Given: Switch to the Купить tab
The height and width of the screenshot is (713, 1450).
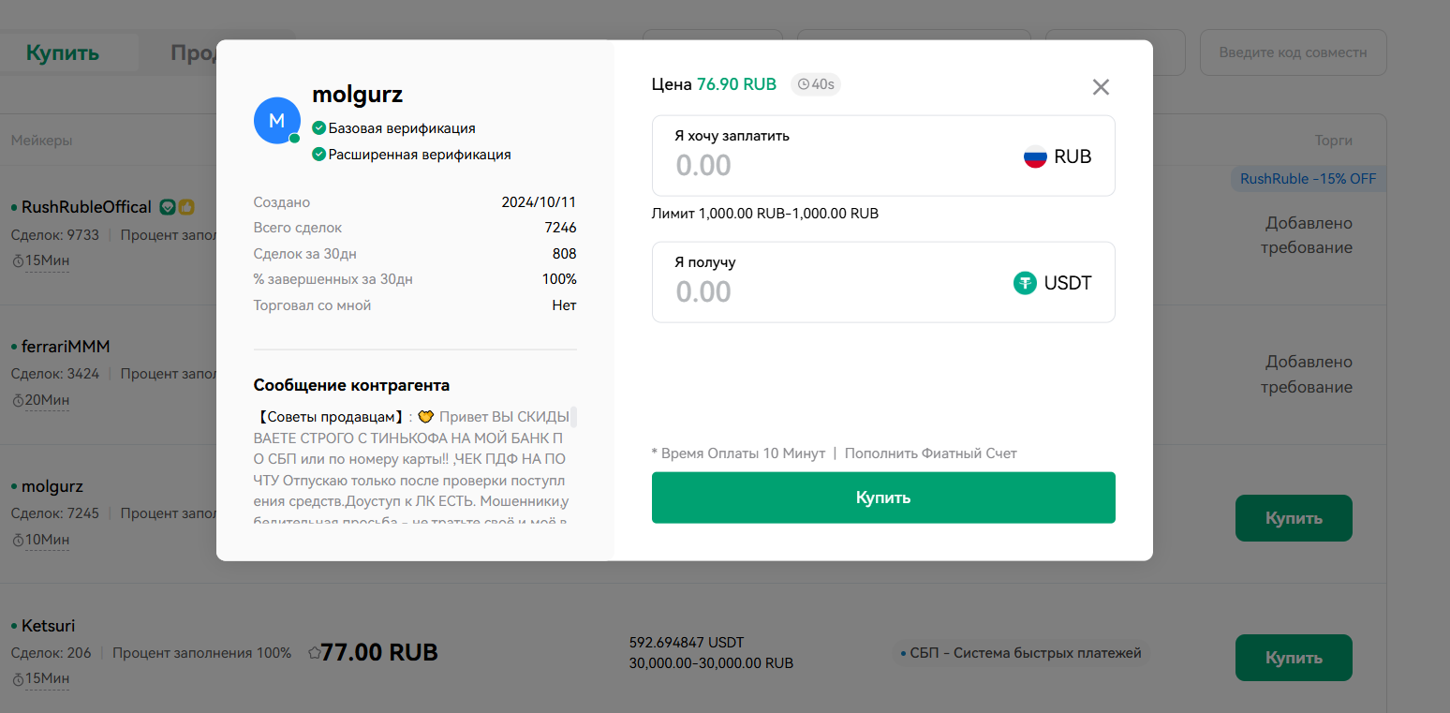Looking at the screenshot, I should [63, 52].
